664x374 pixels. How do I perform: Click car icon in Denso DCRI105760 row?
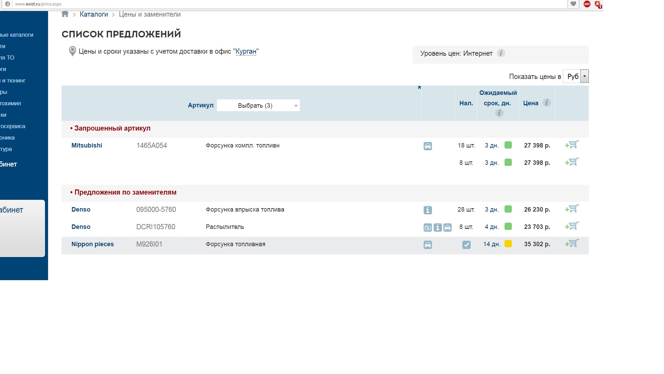pos(448,228)
